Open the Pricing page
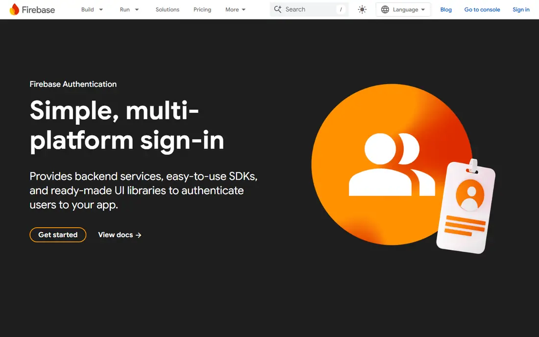539x337 pixels. tap(202, 10)
